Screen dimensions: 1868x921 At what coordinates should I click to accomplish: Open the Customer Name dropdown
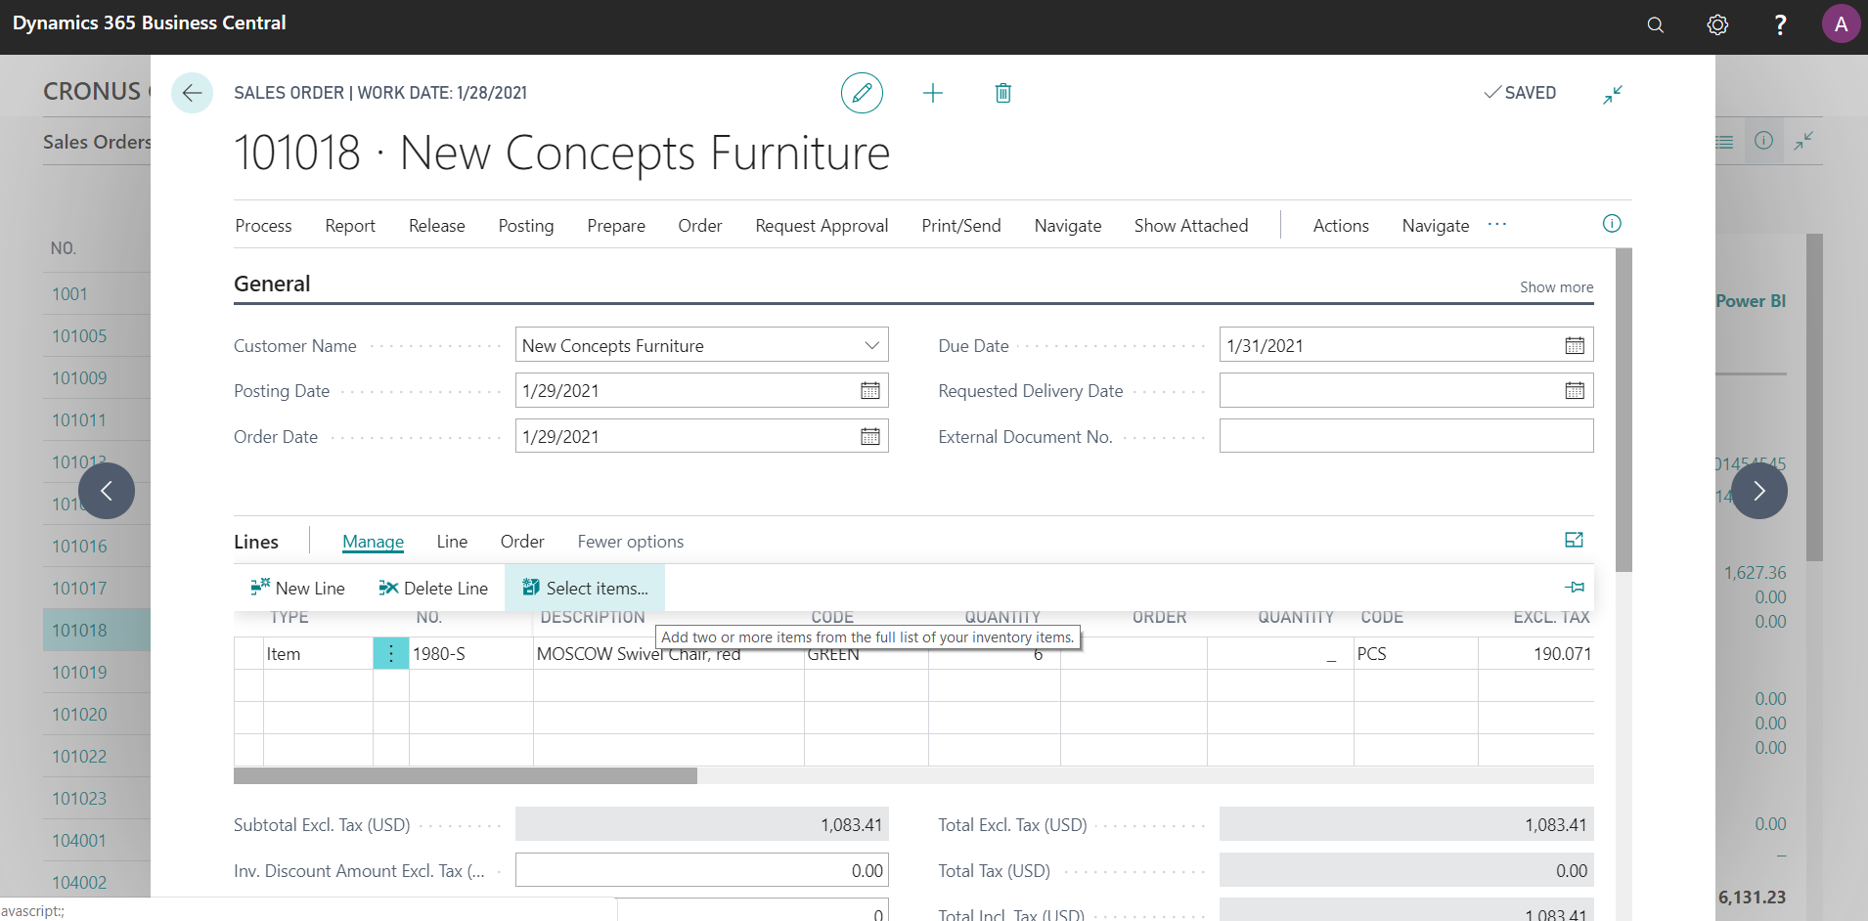[x=871, y=345]
